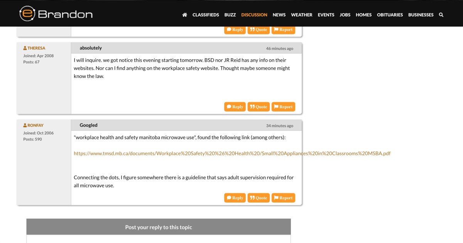Report Ronfay's 'Googled' post
463x243 pixels.
click(x=283, y=198)
